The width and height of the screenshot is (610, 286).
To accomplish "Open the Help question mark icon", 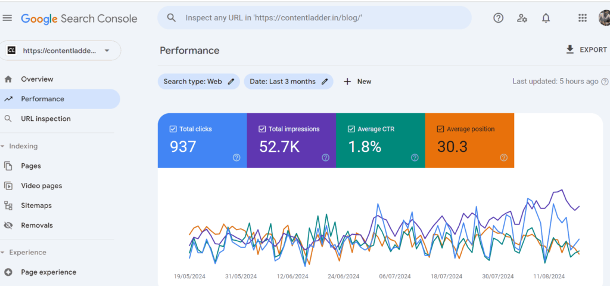I will 499,18.
